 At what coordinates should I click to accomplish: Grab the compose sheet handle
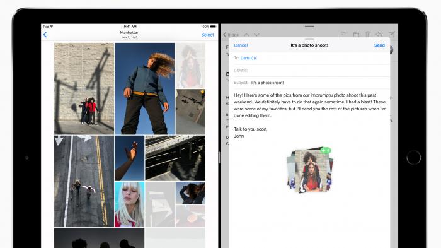tap(309, 39)
